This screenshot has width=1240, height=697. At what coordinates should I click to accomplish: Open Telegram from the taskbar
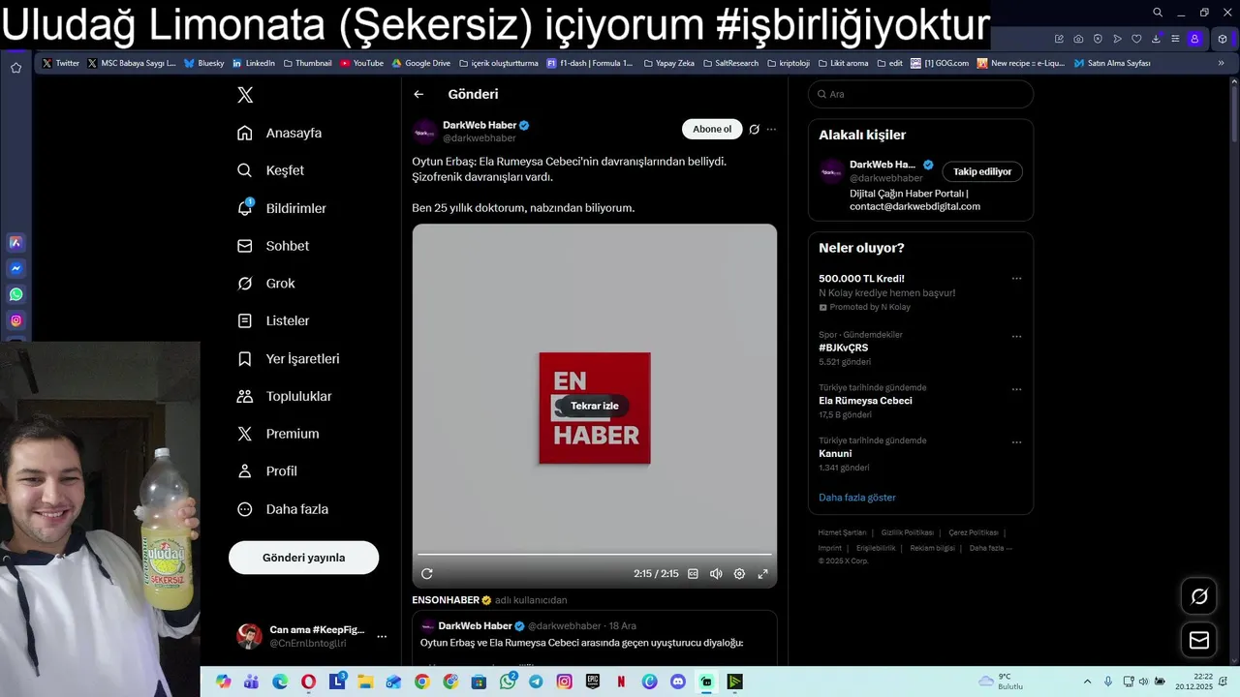[536, 682]
